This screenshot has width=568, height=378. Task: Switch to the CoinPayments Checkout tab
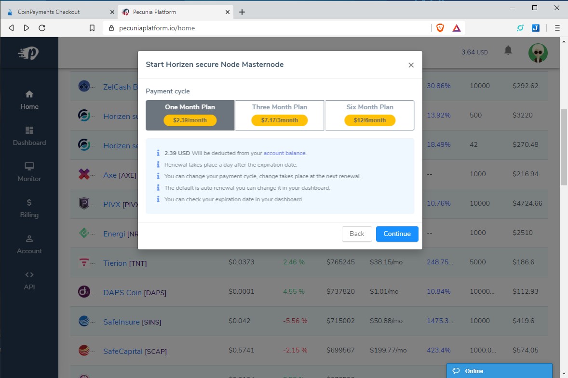(x=59, y=12)
